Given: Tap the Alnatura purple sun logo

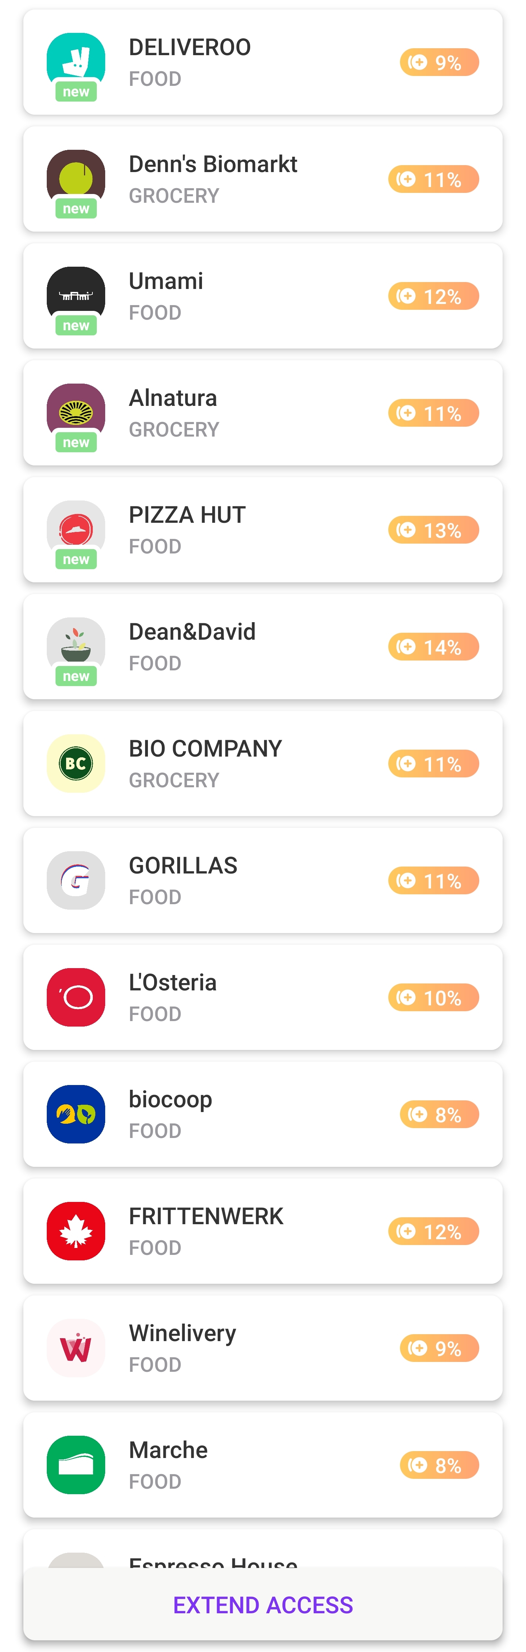Looking at the screenshot, I should coord(76,412).
